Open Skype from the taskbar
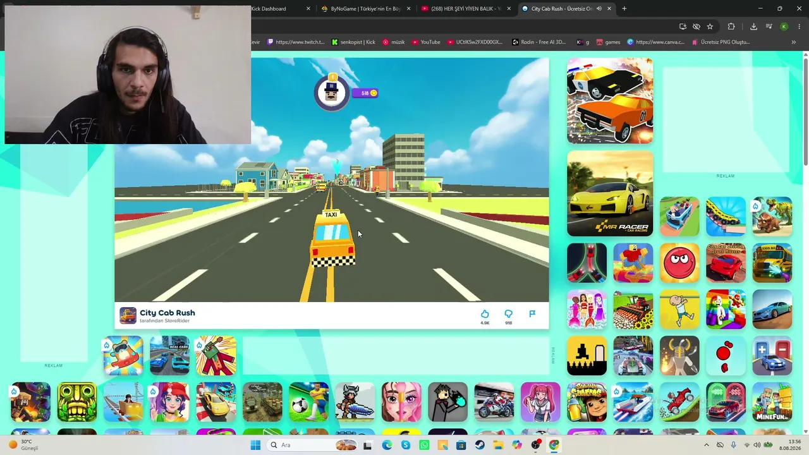The width and height of the screenshot is (809, 455). click(406, 445)
